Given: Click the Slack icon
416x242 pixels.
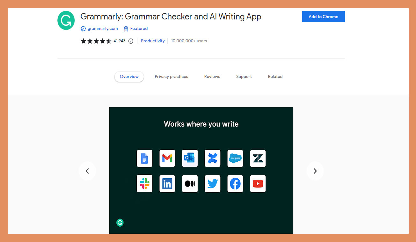Looking at the screenshot, I should click(x=144, y=183).
